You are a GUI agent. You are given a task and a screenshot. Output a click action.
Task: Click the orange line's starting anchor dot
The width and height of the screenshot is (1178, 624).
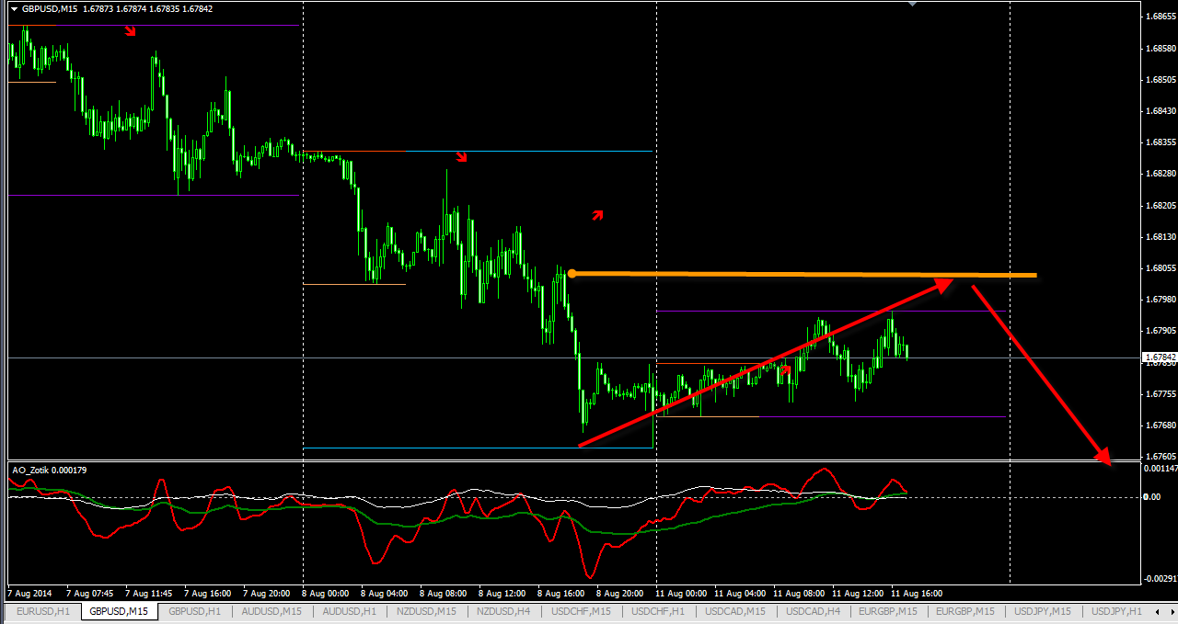tap(572, 273)
